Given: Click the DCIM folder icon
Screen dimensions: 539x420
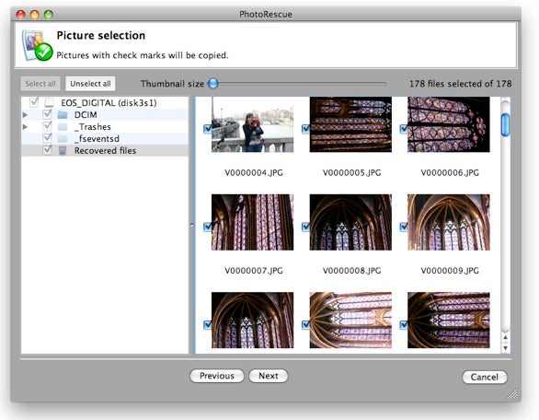Looking at the screenshot, I should pyautogui.click(x=63, y=114).
